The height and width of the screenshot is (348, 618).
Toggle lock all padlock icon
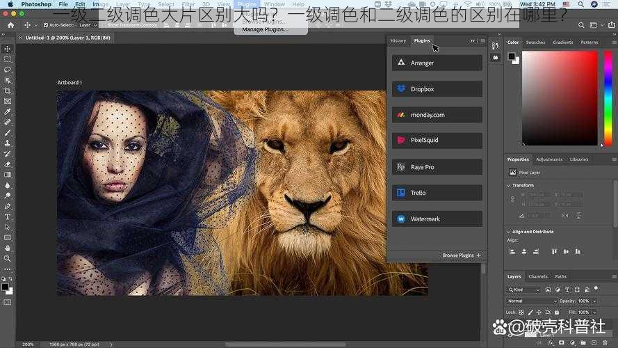557,312
